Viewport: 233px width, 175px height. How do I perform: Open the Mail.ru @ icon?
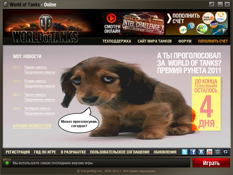(218, 152)
